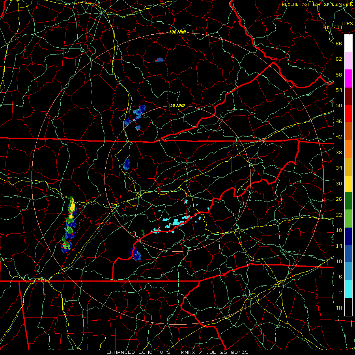355x355 pixels.
Task: Click the bright red legend swatch
Action: tap(348, 114)
